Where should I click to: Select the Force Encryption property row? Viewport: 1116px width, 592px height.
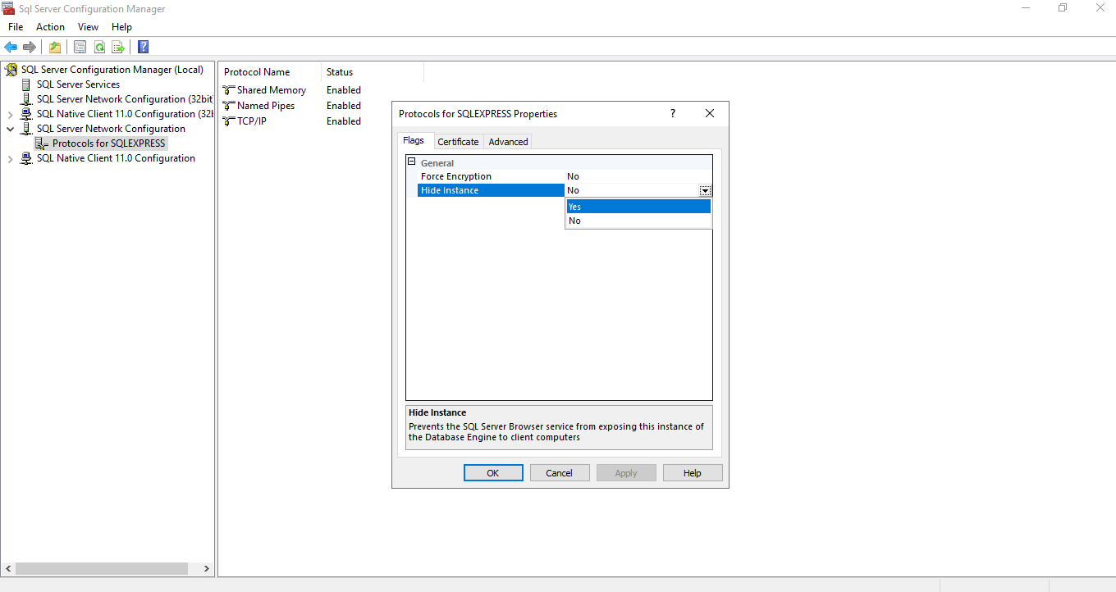click(x=565, y=176)
